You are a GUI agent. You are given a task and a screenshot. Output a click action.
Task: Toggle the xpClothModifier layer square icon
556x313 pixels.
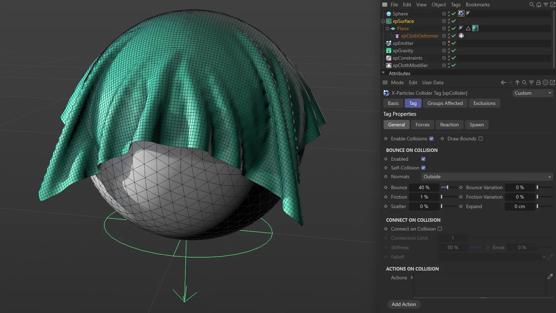coord(444,65)
